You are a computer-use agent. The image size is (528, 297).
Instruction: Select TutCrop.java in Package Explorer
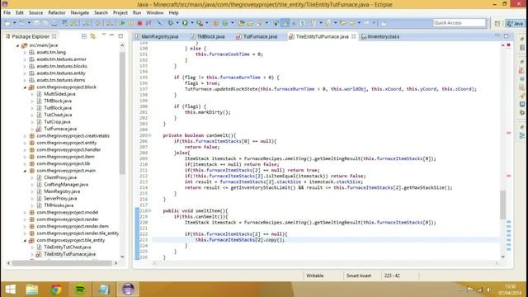[x=57, y=122]
